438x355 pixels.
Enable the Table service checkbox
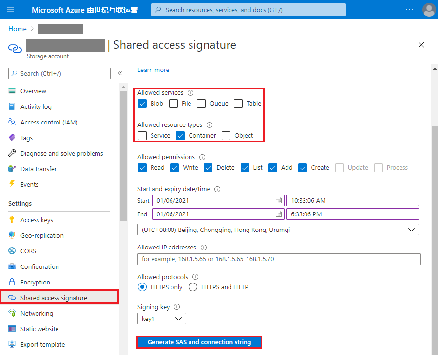tap(238, 104)
